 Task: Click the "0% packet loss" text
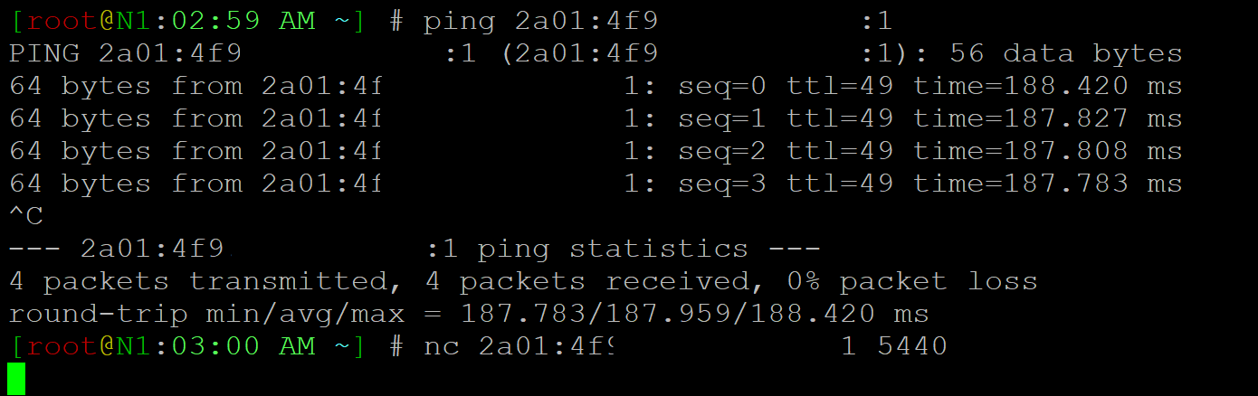pyautogui.click(x=911, y=281)
